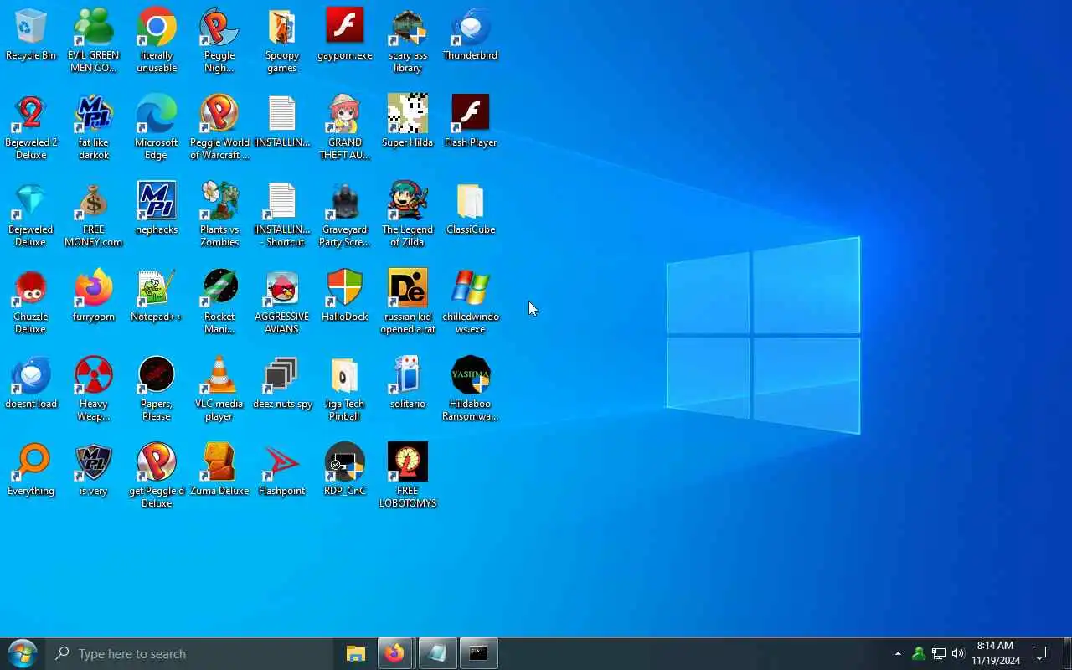This screenshot has width=1072, height=670.
Task: Open Flashpoint launcher shortcut
Action: [x=282, y=471]
